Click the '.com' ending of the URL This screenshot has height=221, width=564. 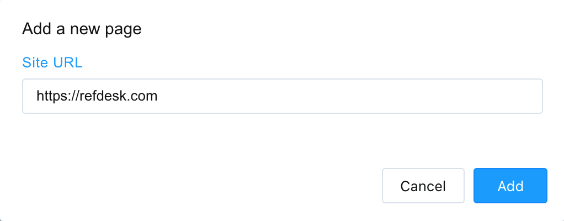(x=142, y=96)
